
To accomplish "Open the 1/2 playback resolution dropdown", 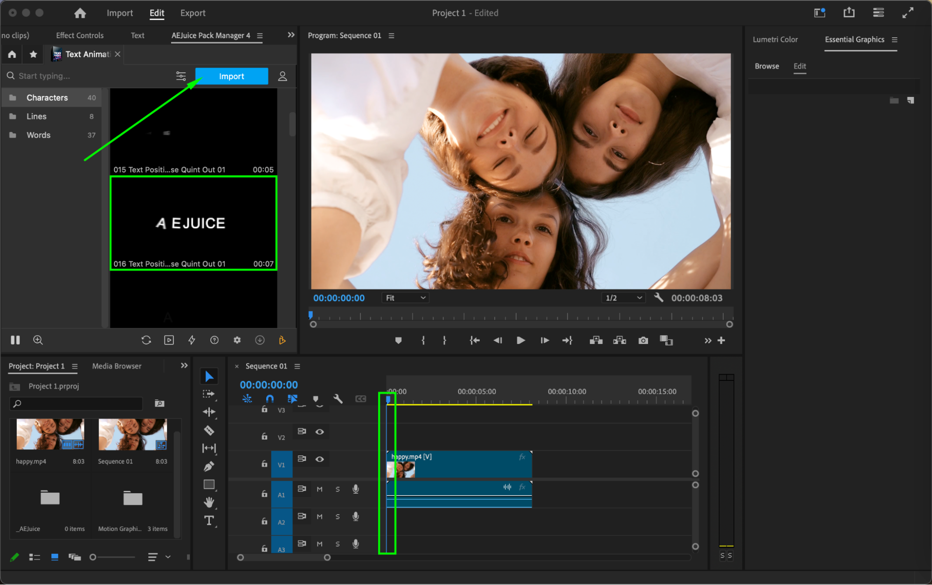I will click(x=623, y=298).
